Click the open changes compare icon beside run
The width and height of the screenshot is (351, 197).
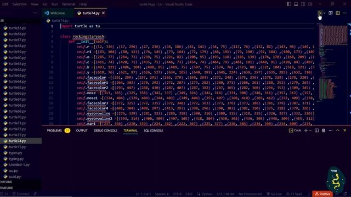tap(331, 13)
